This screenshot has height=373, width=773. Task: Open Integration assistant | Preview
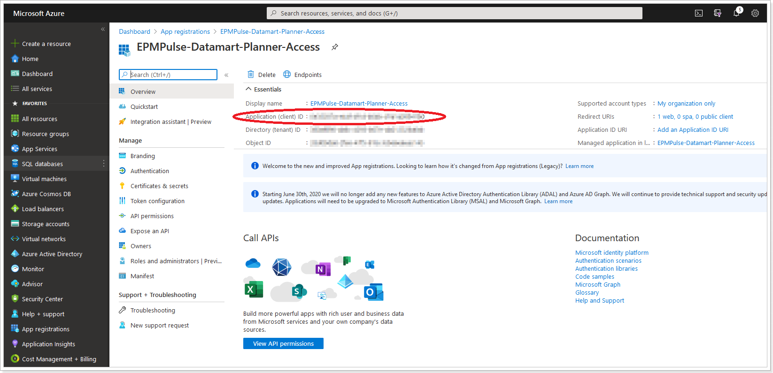tap(171, 122)
